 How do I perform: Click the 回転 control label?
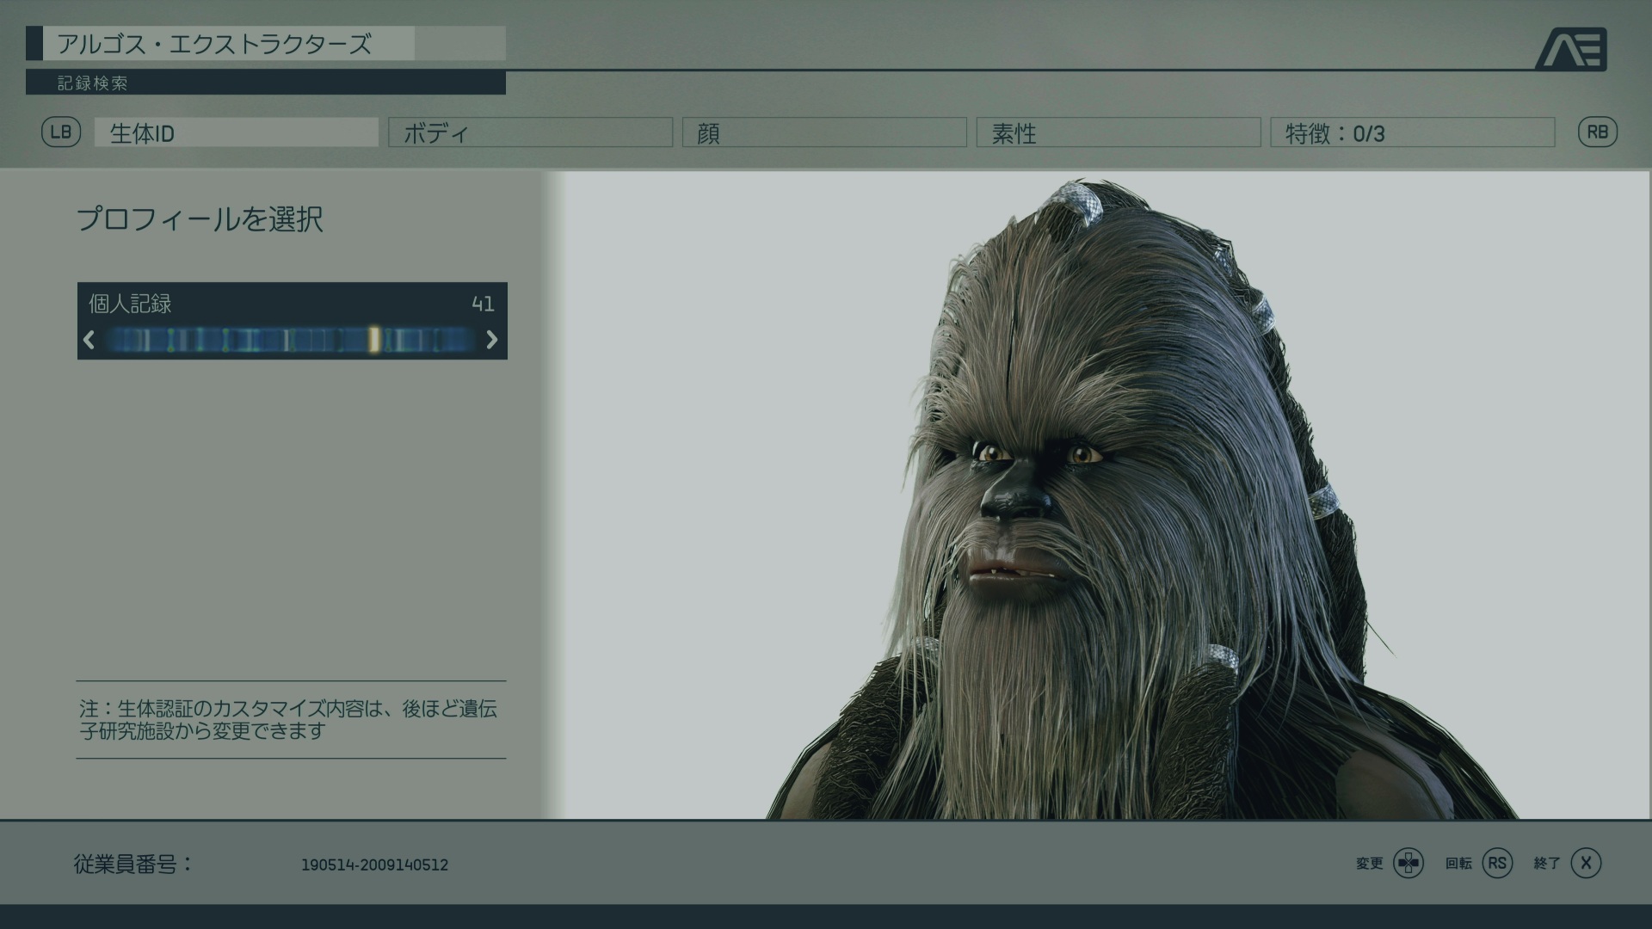(1458, 863)
